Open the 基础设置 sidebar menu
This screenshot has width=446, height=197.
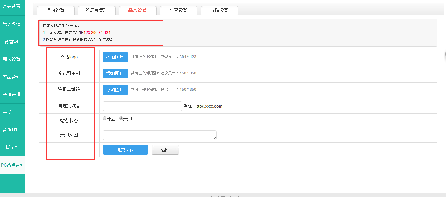point(12,7)
